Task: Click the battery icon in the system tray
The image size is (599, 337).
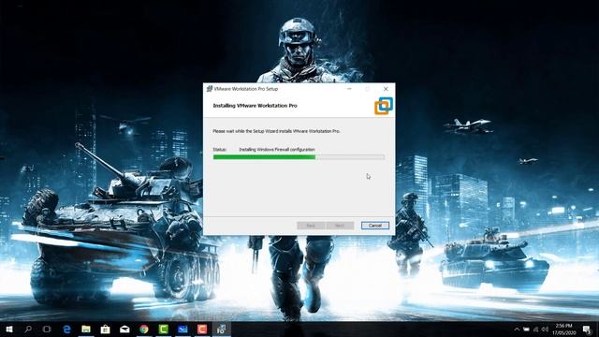Action: coord(526,329)
